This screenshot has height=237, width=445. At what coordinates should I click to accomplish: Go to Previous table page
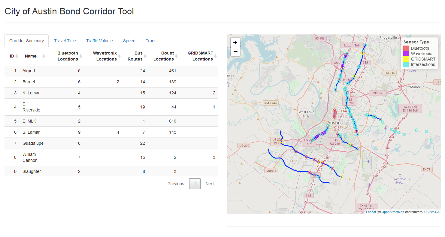point(176,184)
